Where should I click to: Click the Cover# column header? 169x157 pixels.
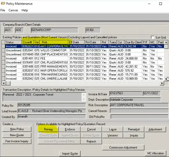pos(28,42)
